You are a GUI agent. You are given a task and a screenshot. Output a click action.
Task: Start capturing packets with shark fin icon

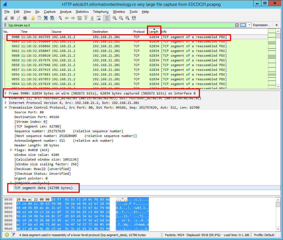tap(6, 18)
